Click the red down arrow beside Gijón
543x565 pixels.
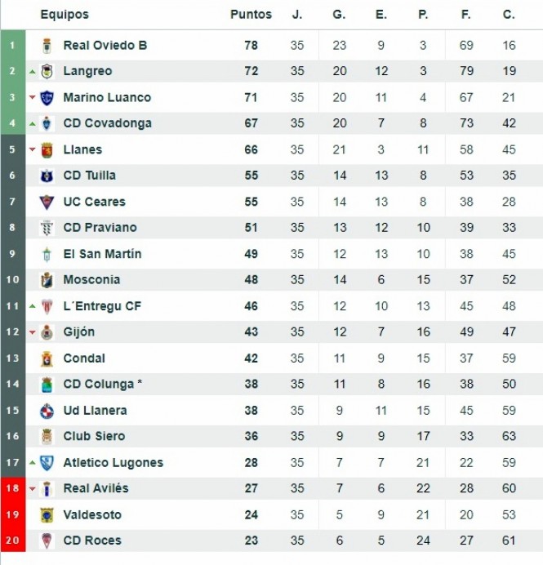32,332
